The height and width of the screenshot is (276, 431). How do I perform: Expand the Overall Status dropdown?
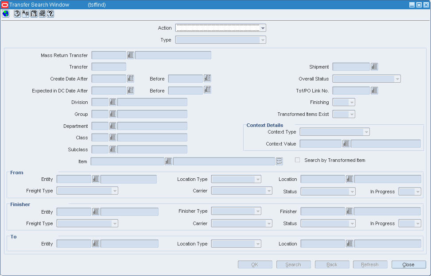(398, 78)
